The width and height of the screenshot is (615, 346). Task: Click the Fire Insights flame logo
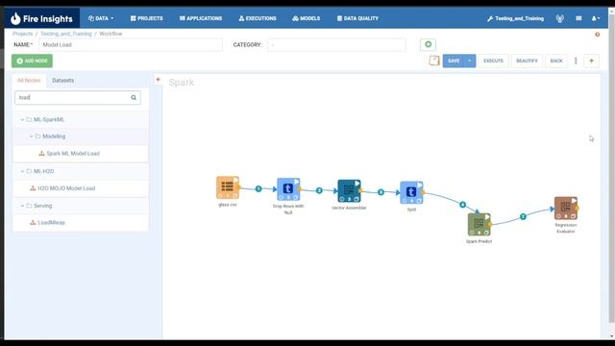click(x=15, y=18)
